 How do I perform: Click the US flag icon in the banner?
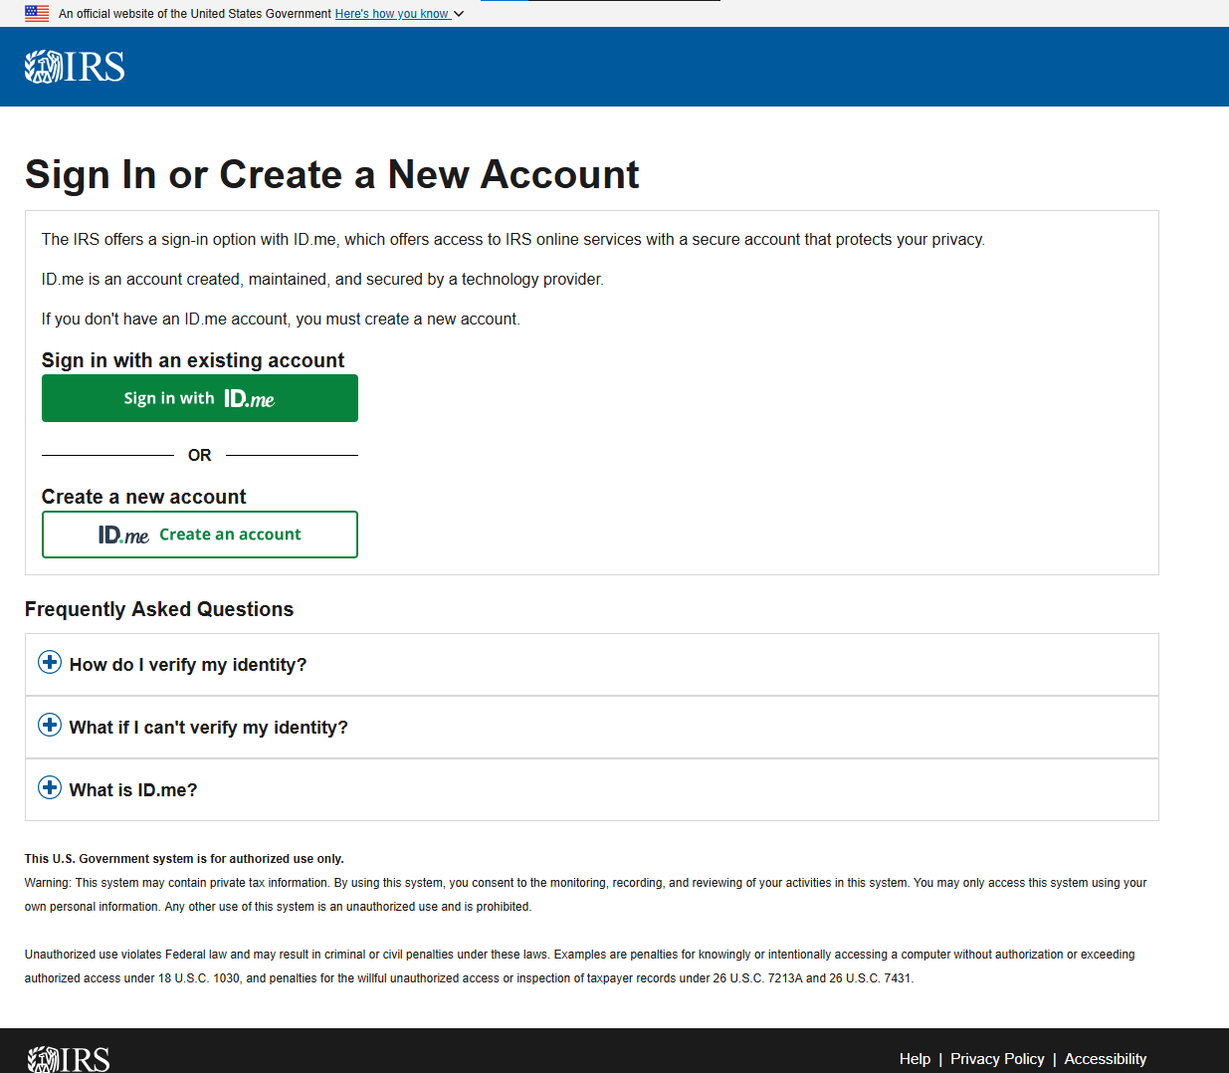(37, 14)
